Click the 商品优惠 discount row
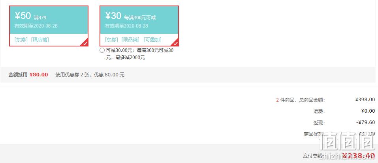Screen dimensions: 378x163 point(339,134)
